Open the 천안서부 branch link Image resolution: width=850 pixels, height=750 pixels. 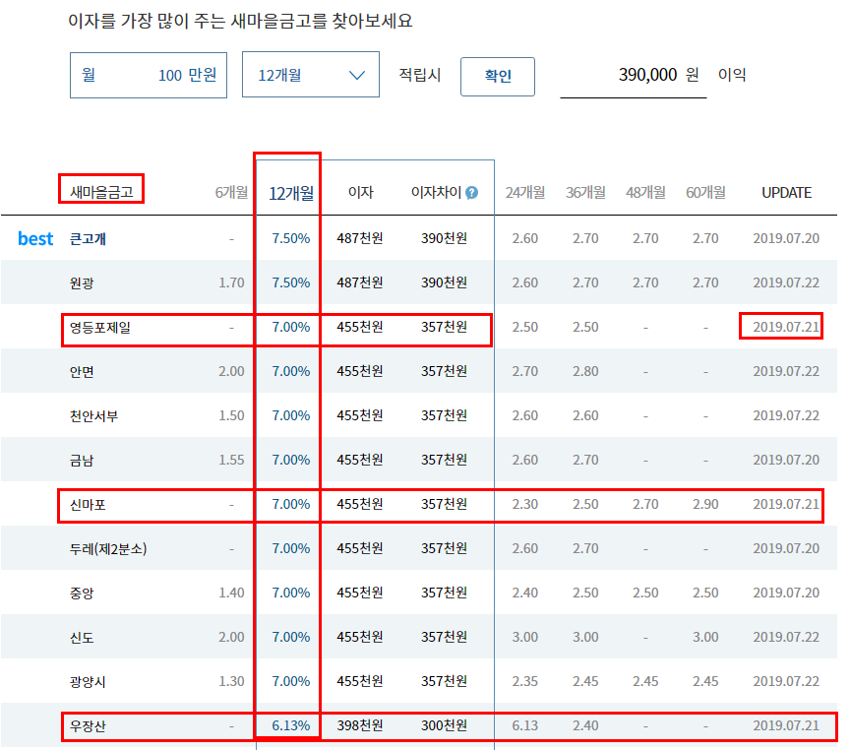pos(93,416)
